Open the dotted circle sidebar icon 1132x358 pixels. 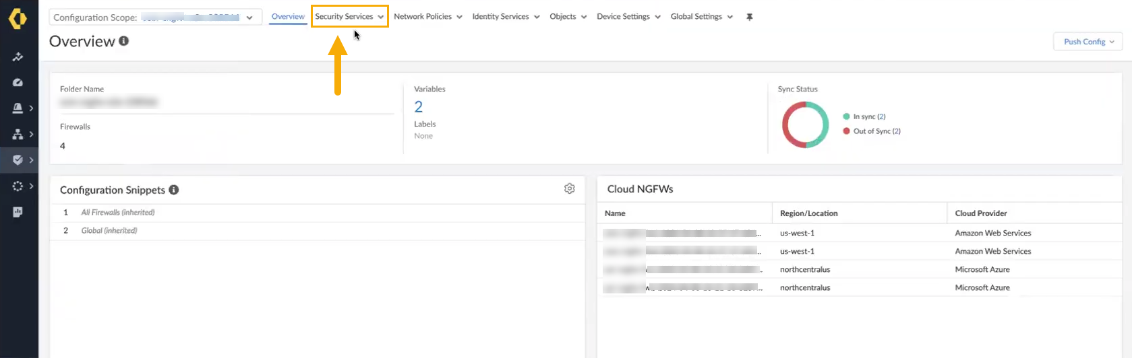(x=18, y=186)
